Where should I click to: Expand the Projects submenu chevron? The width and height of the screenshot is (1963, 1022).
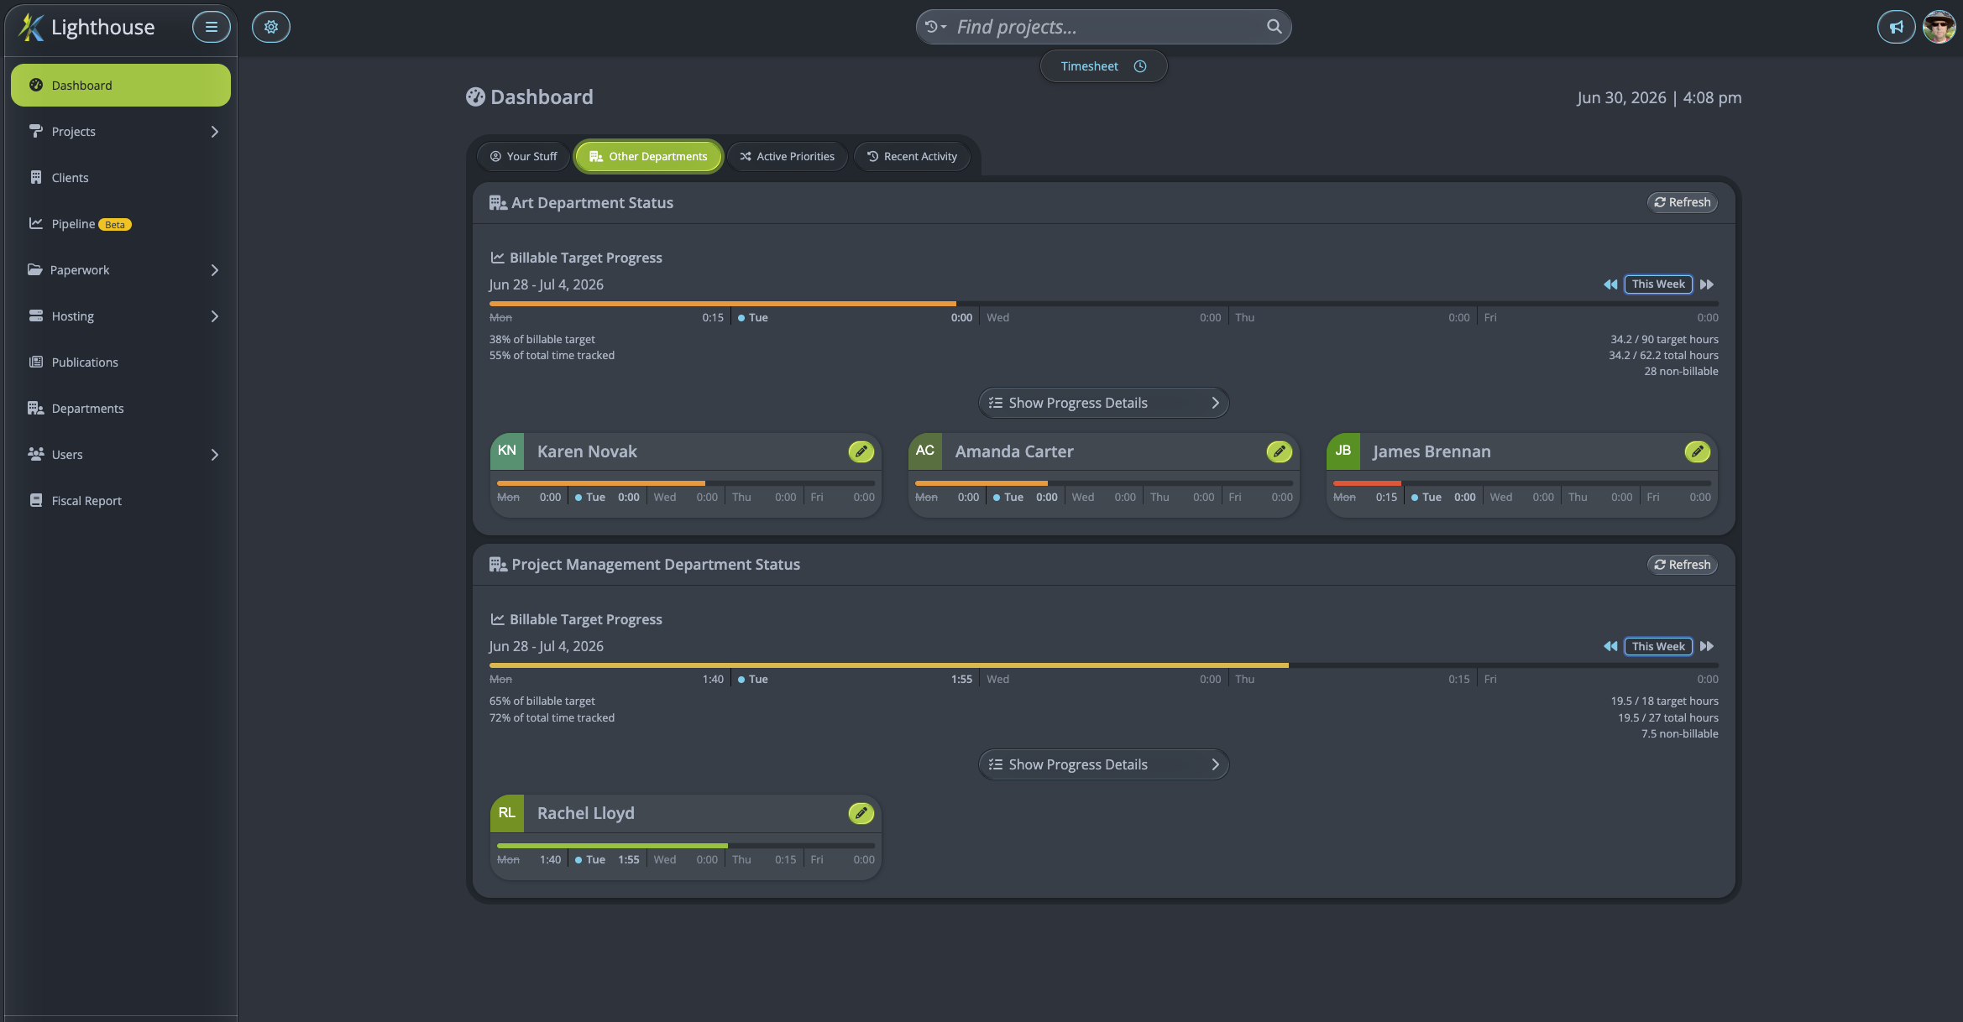click(215, 132)
